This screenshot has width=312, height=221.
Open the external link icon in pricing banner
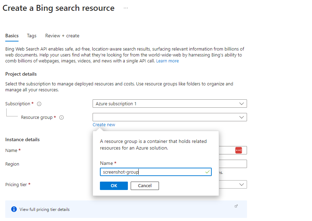tap(236, 206)
